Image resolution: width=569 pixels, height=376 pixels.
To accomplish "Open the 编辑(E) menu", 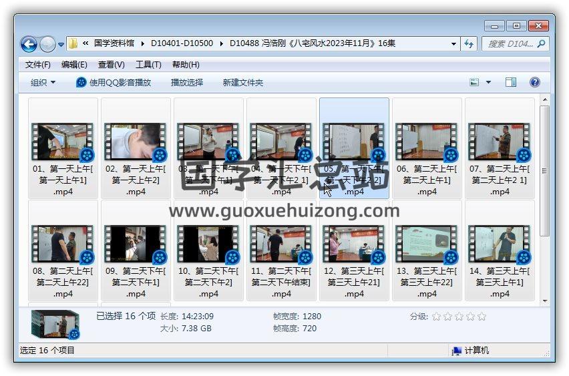I will tap(74, 65).
